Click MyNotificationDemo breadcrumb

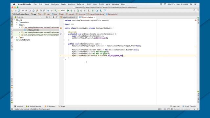pos(20,14)
